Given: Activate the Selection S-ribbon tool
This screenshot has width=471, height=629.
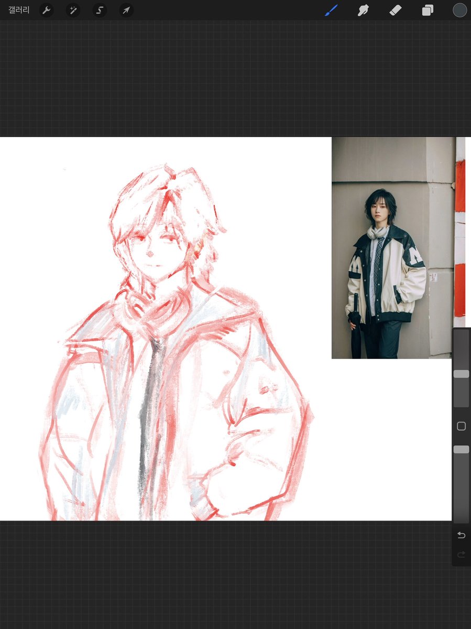Looking at the screenshot, I should point(100,10).
